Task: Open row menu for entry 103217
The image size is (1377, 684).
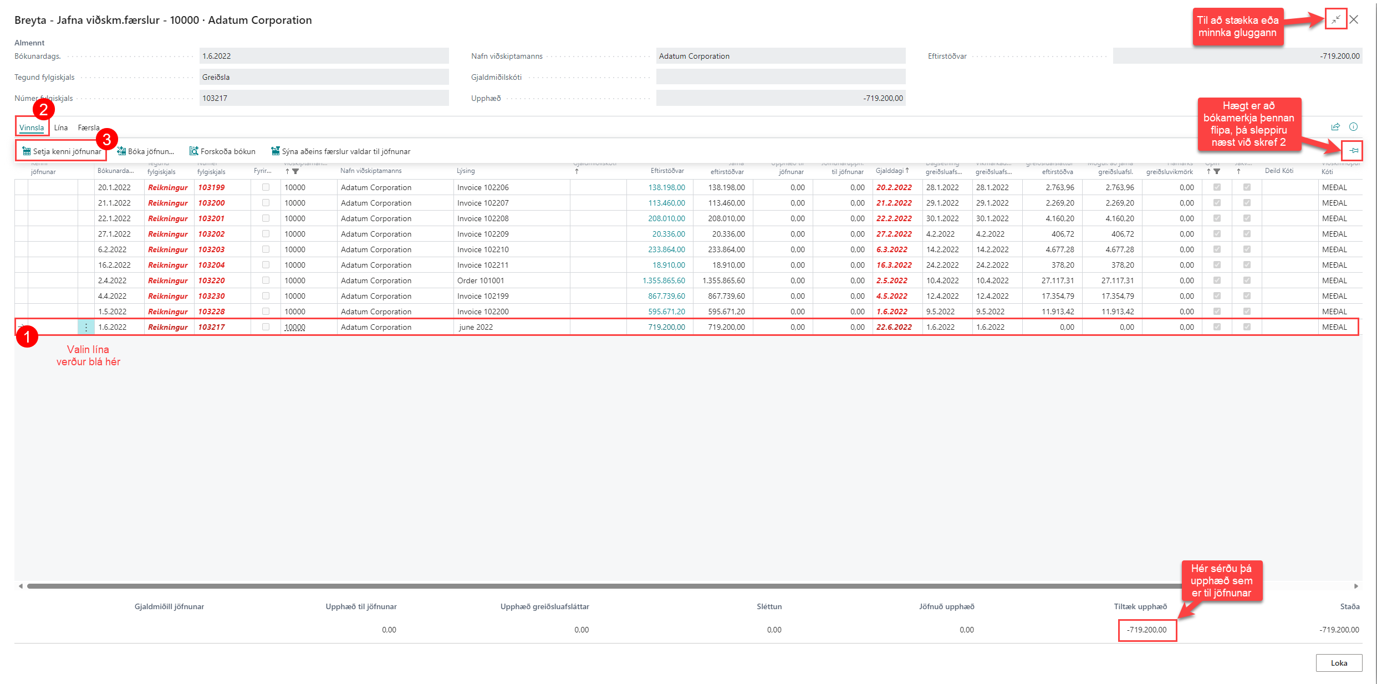Action: pyautogui.click(x=86, y=327)
